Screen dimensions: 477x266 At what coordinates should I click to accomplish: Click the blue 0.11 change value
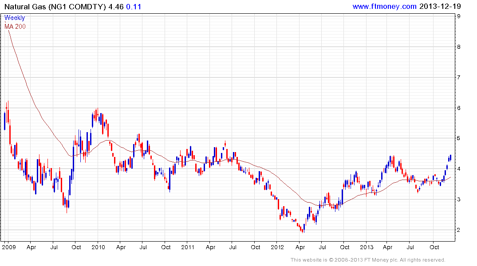pos(134,6)
